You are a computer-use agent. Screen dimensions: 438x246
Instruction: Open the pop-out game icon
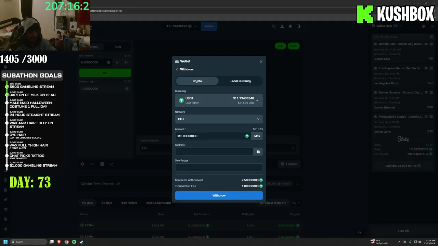click(x=112, y=164)
